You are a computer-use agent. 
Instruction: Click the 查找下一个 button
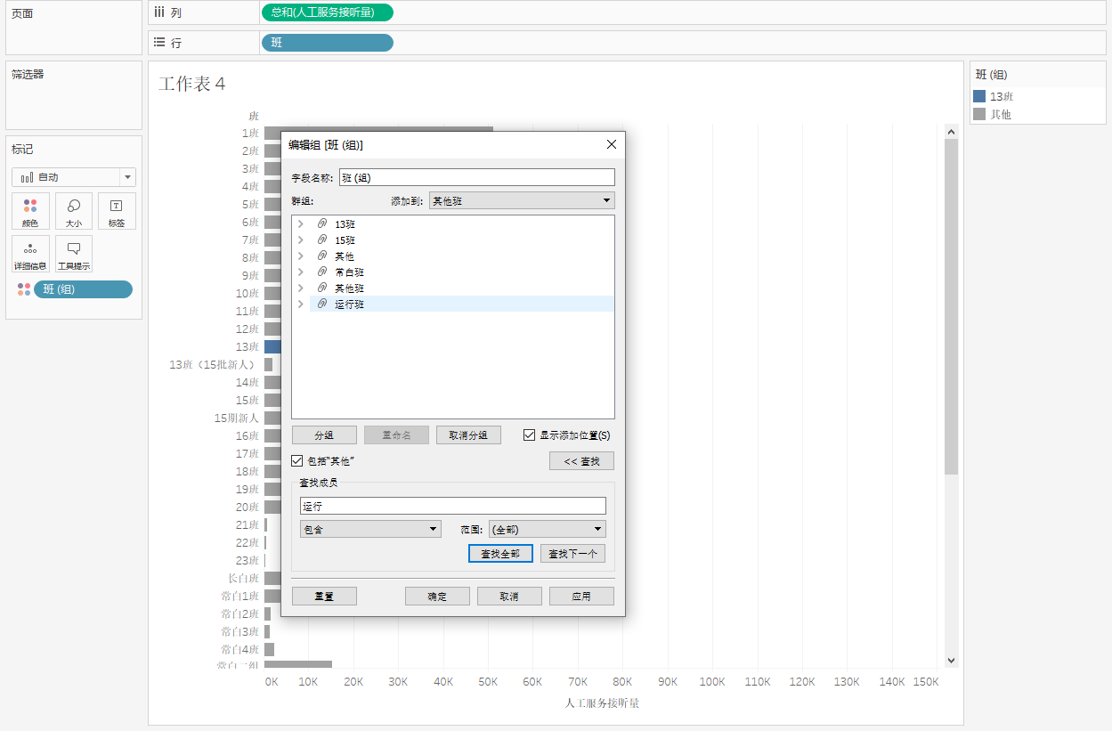tap(572, 554)
